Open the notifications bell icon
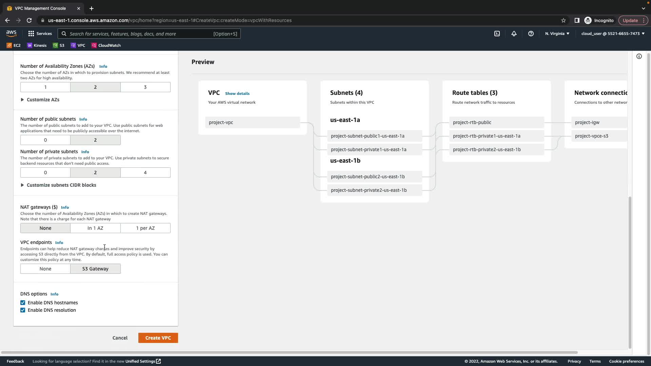651x366 pixels. pos(514,34)
